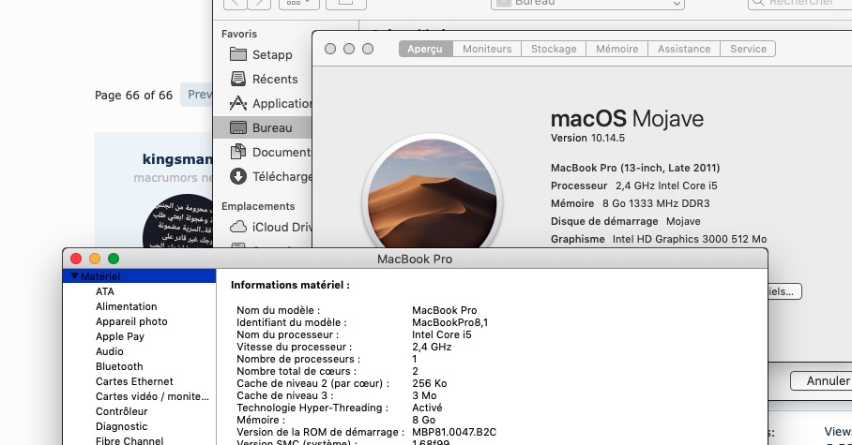Select Alimentation in the hardware list
The width and height of the screenshot is (852, 445).
126,306
